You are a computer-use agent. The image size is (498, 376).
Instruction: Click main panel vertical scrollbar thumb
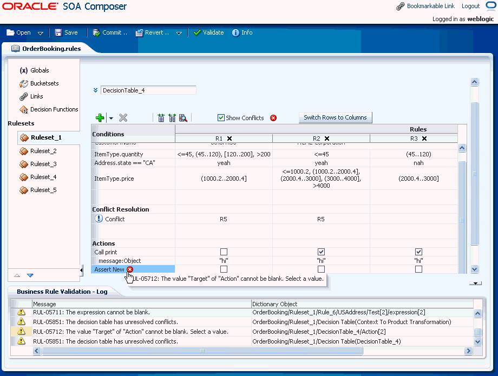click(474, 174)
